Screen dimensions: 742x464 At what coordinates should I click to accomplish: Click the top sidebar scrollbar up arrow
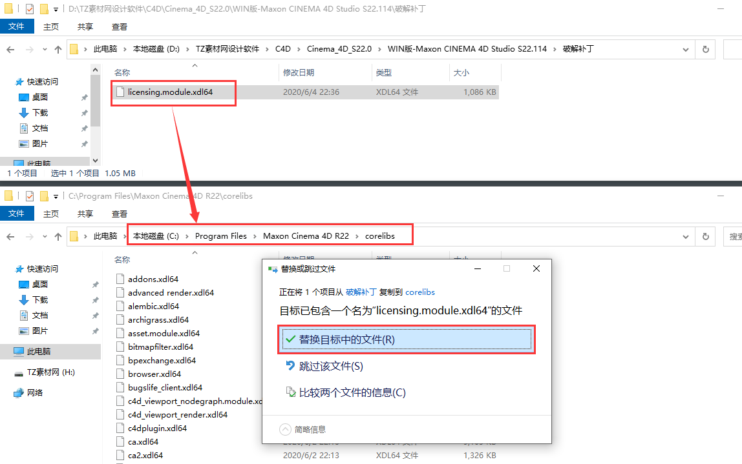(x=95, y=70)
